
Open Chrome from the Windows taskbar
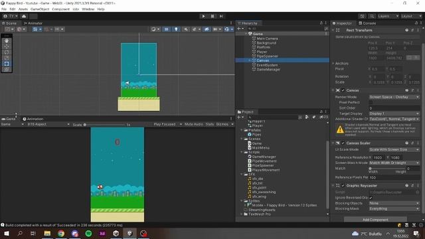(x=61, y=233)
